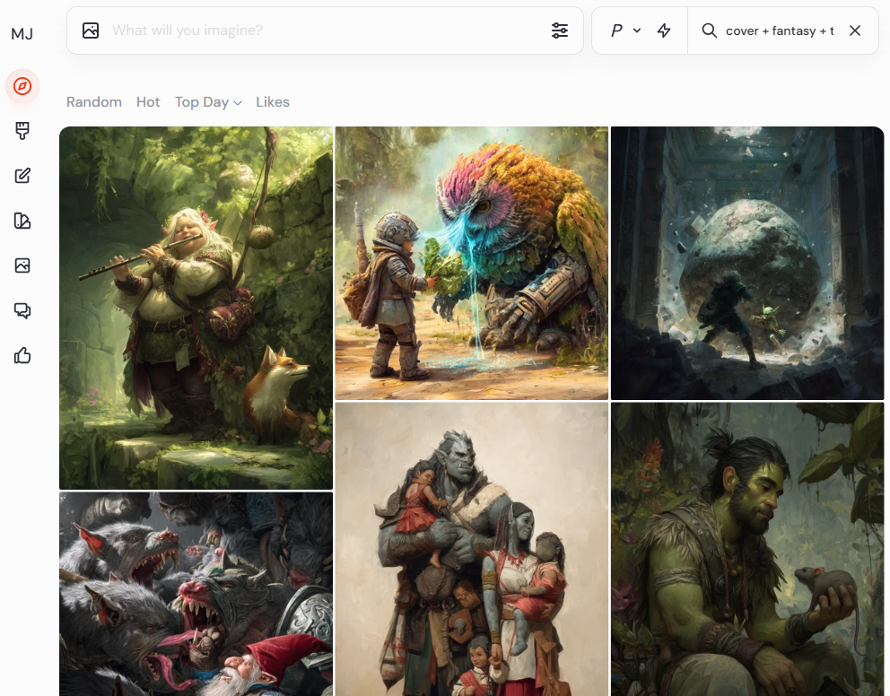Open the colorful owl creature image

[x=471, y=263]
